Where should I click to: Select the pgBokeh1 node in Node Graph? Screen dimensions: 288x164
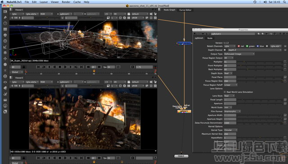click(184, 111)
